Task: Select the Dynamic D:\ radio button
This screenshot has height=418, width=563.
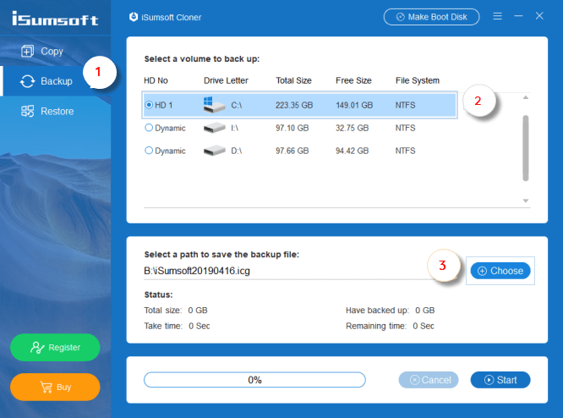Action: [149, 151]
